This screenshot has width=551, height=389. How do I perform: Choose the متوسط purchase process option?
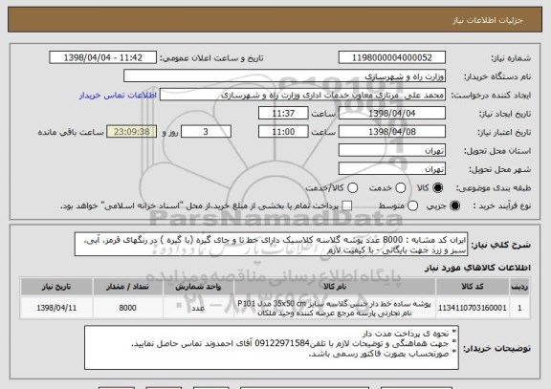[413, 206]
